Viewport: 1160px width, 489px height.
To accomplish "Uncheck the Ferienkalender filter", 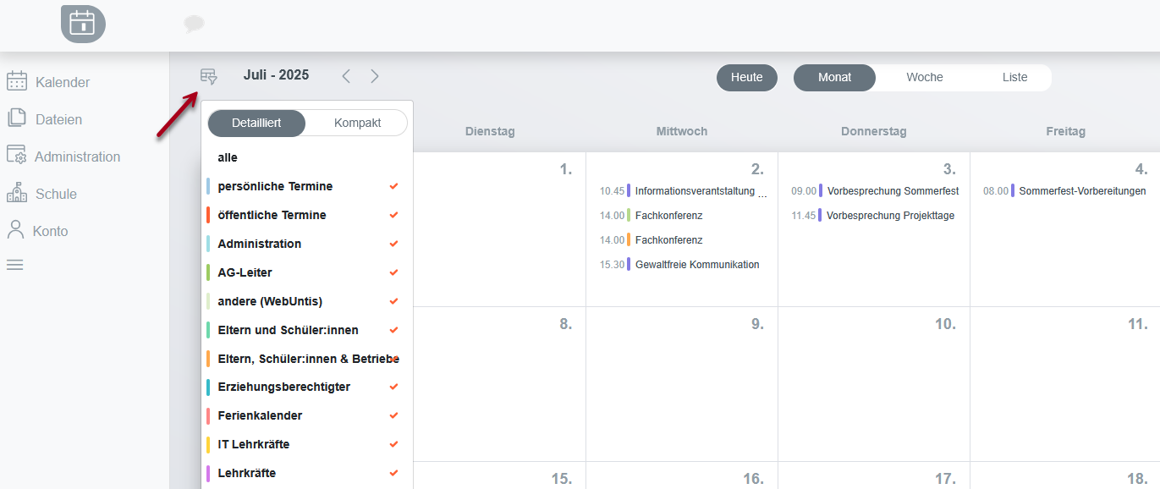I will coord(393,415).
